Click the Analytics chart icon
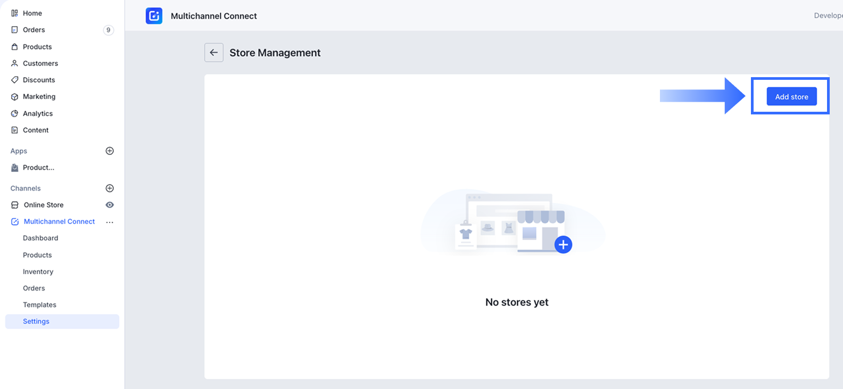This screenshot has height=389, width=843. pyautogui.click(x=14, y=113)
